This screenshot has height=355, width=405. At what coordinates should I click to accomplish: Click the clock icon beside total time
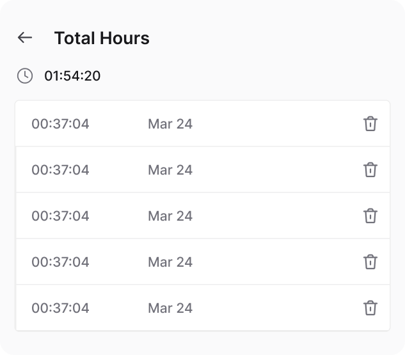pyautogui.click(x=25, y=76)
